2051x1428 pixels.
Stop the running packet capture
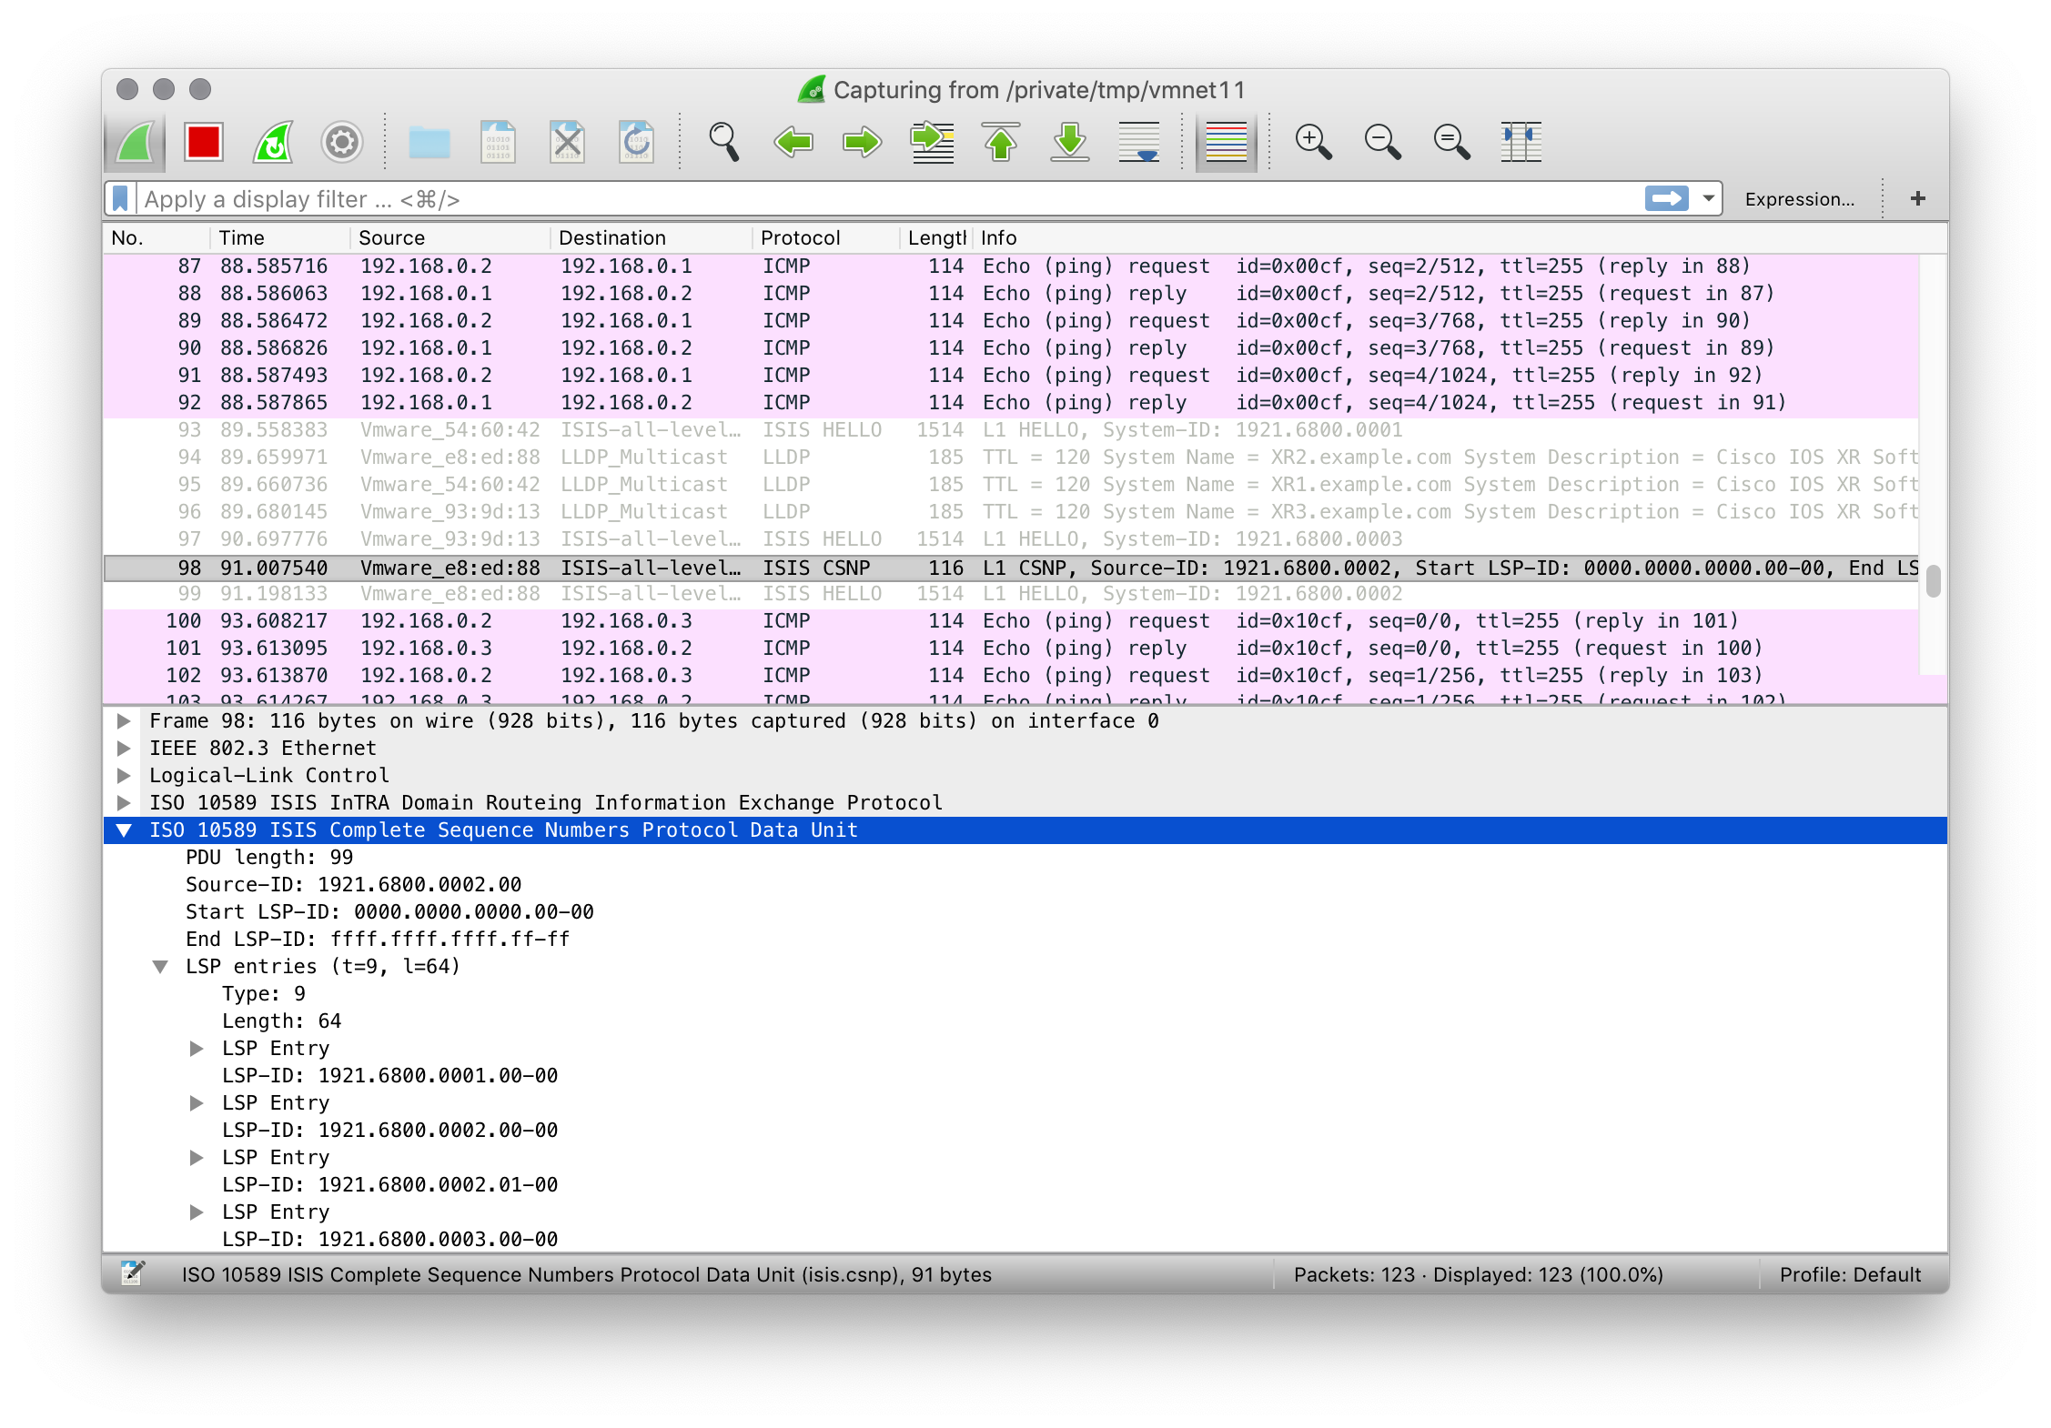pos(202,142)
